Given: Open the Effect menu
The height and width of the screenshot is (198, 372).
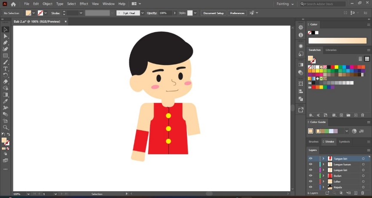Looking at the screenshot, I should [x=84, y=4].
